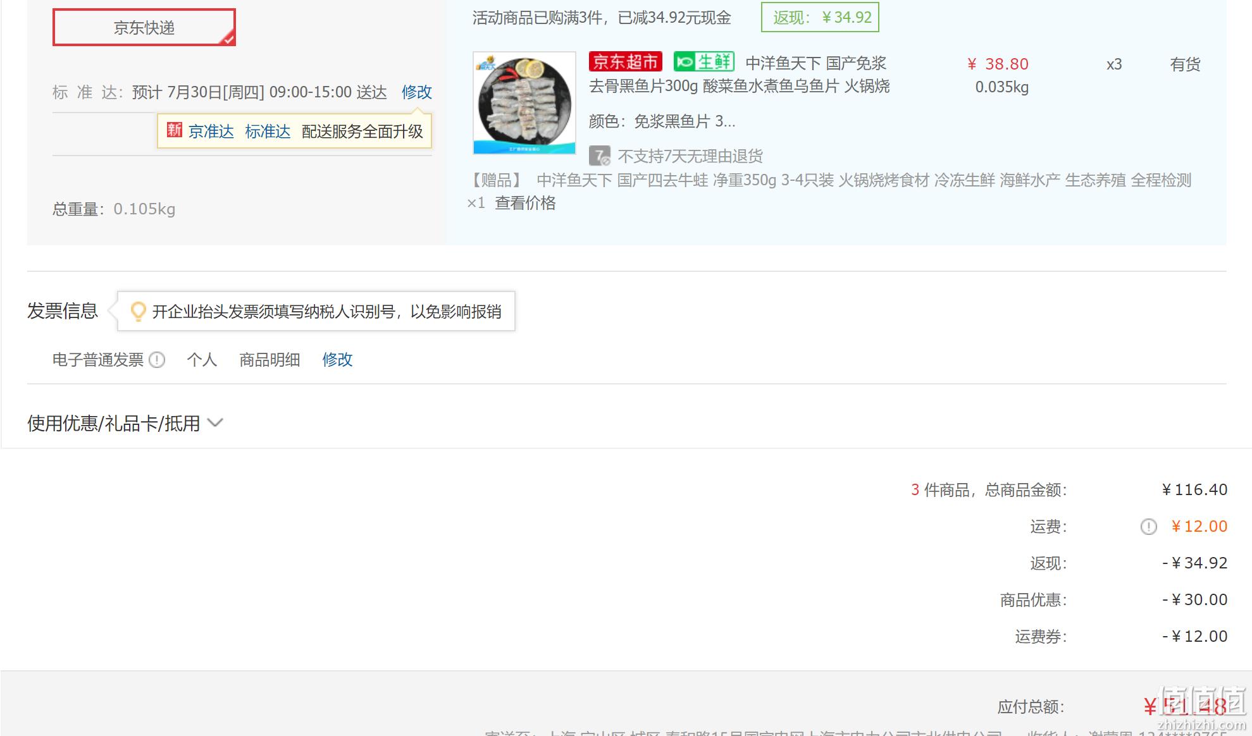Select the 京东快递 delivery option
Viewport: 1252px width, 736px height.
pyautogui.click(x=144, y=27)
